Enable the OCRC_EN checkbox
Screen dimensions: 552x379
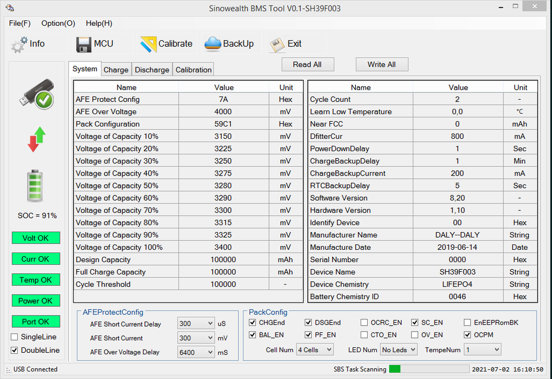[364, 322]
